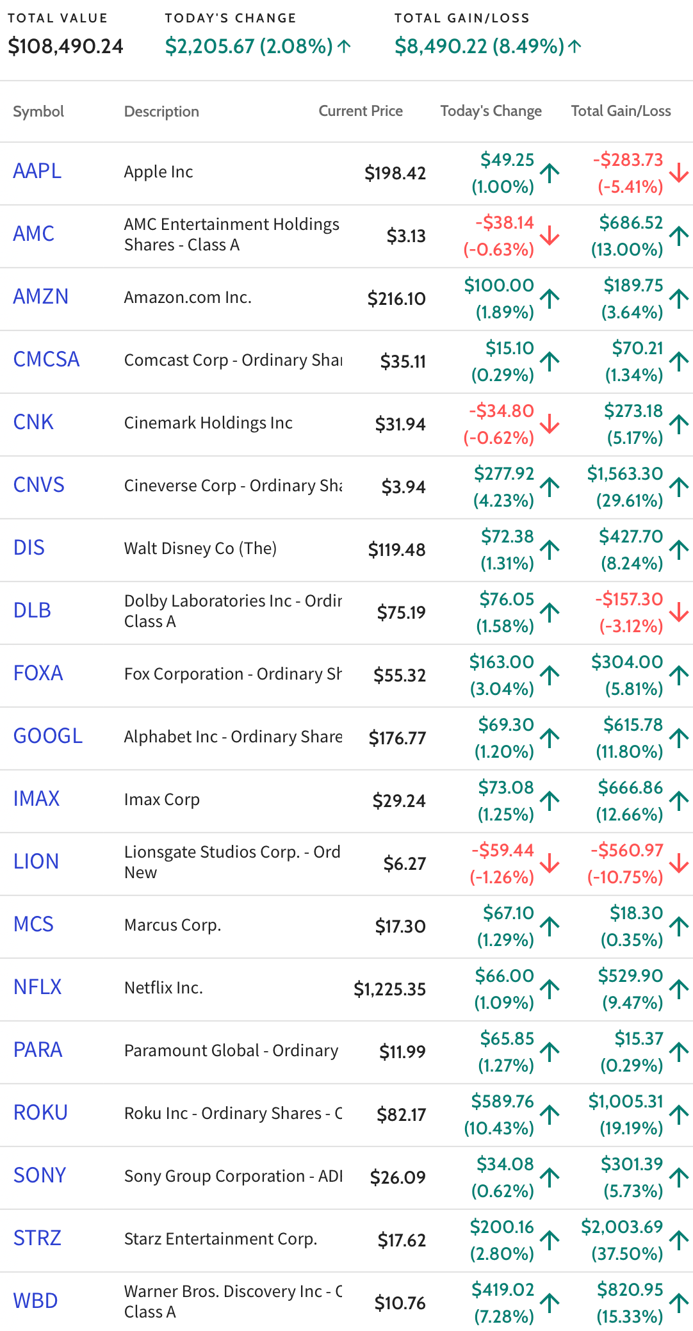Click the Total Value amount $108,490.24
This screenshot has height=1331, width=693.
click(65, 46)
